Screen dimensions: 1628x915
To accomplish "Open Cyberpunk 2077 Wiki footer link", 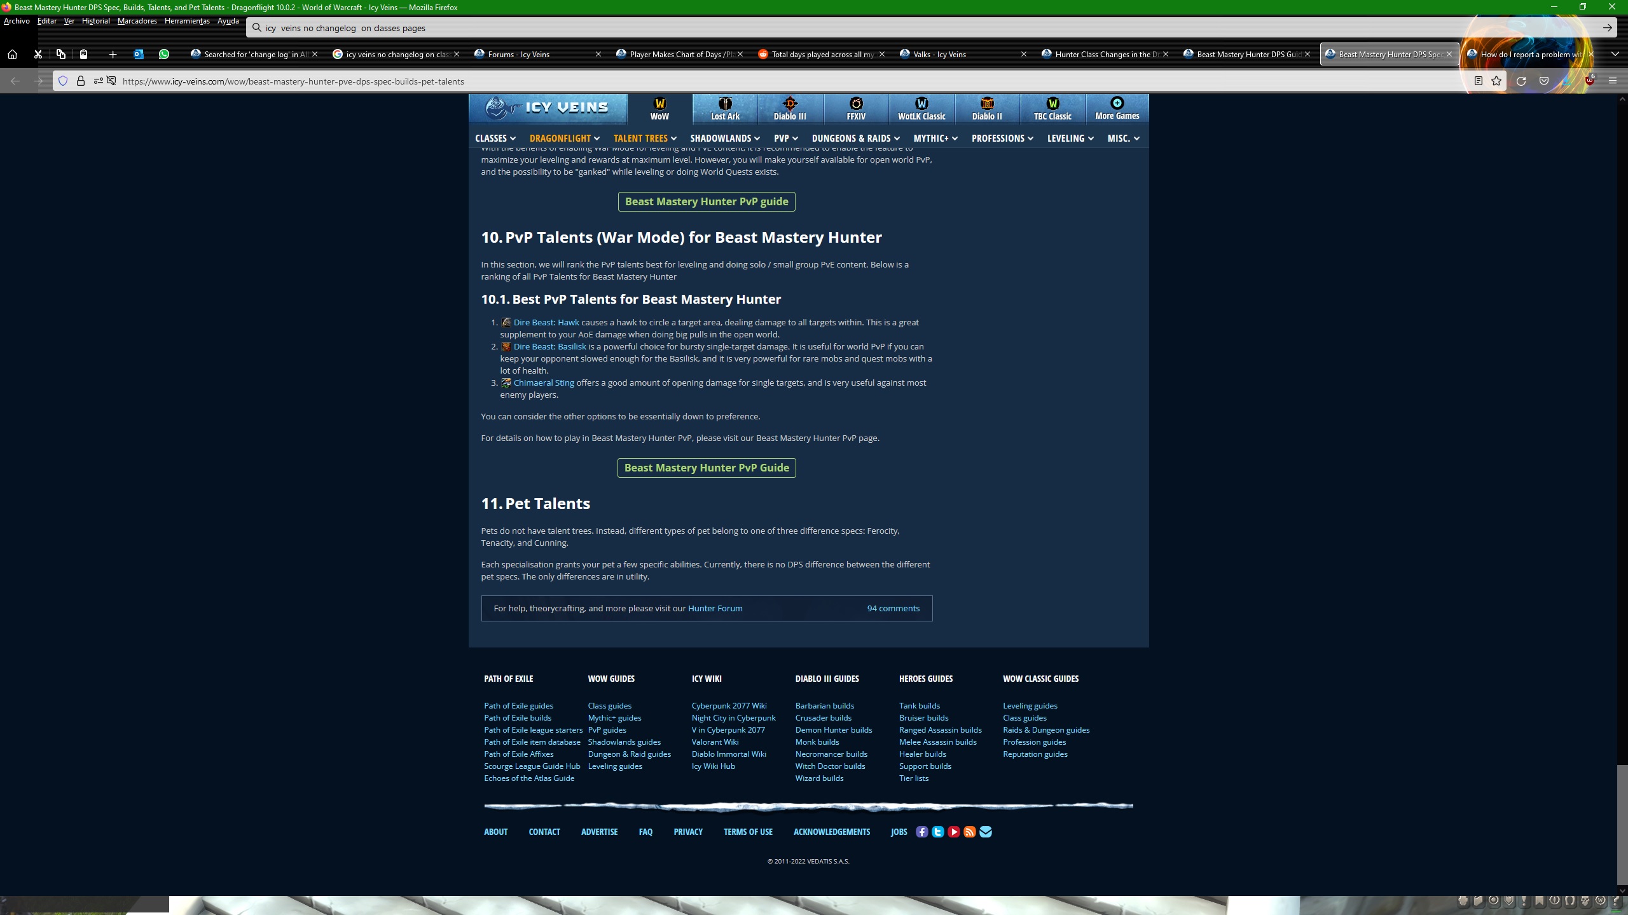I will (729, 706).
